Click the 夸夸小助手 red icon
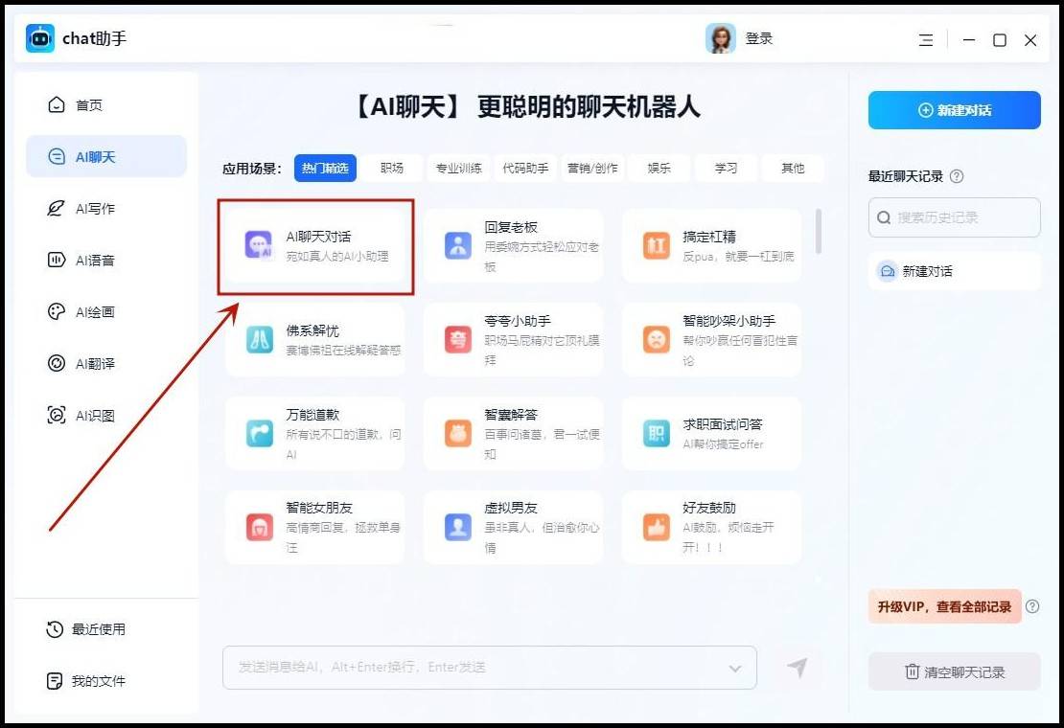This screenshot has height=728, width=1064. pyautogui.click(x=458, y=339)
